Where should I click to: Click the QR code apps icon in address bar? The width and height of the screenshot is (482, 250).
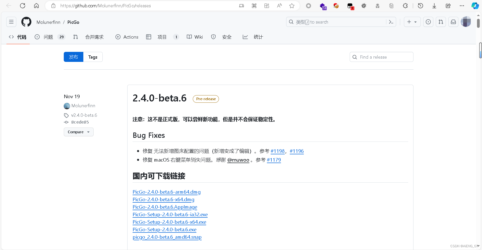click(x=254, y=6)
